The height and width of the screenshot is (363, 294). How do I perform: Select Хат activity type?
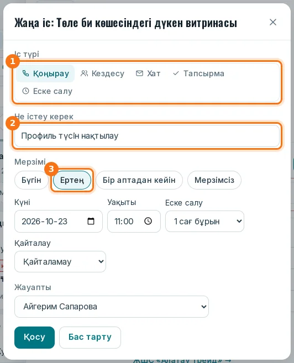[148, 73]
